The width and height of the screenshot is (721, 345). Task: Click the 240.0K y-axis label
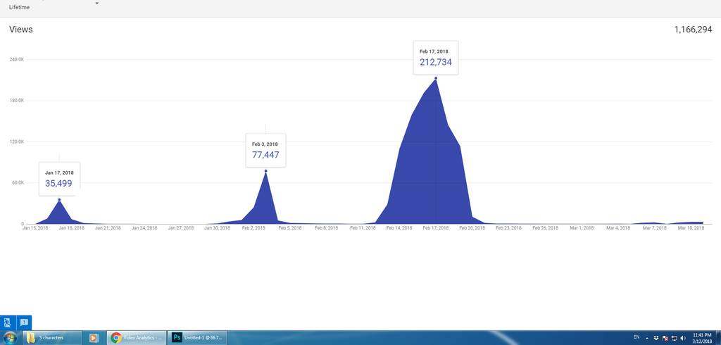point(18,60)
